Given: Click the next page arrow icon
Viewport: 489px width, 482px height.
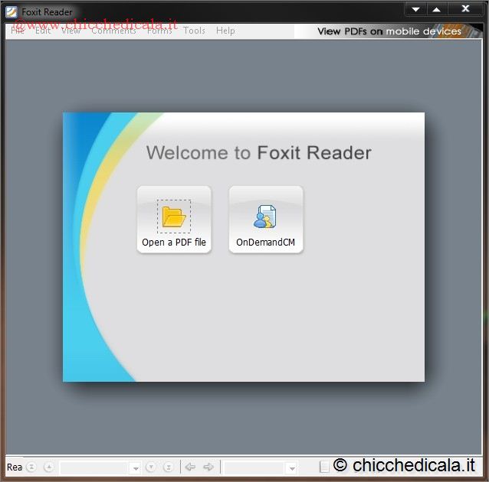Looking at the screenshot, I should click(151, 467).
